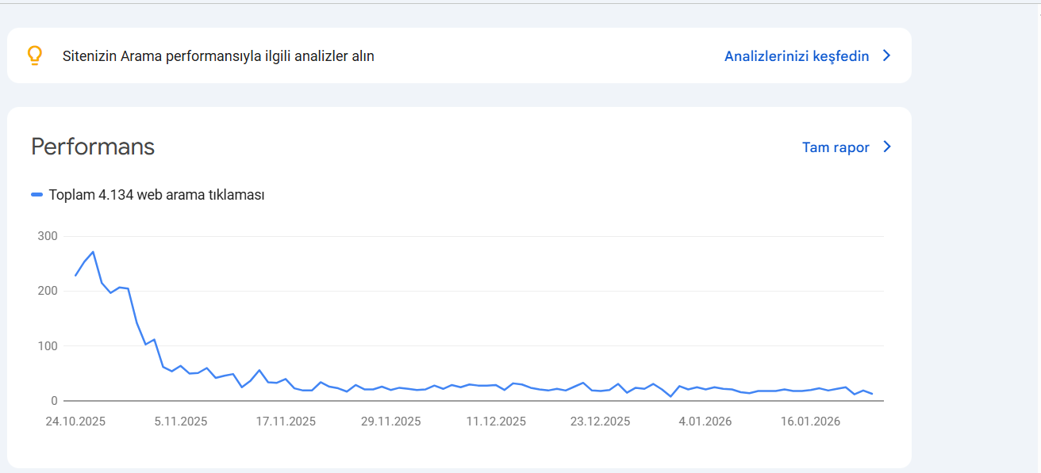
Task: Click the 300 value on the vertical axis
Action: coord(48,236)
